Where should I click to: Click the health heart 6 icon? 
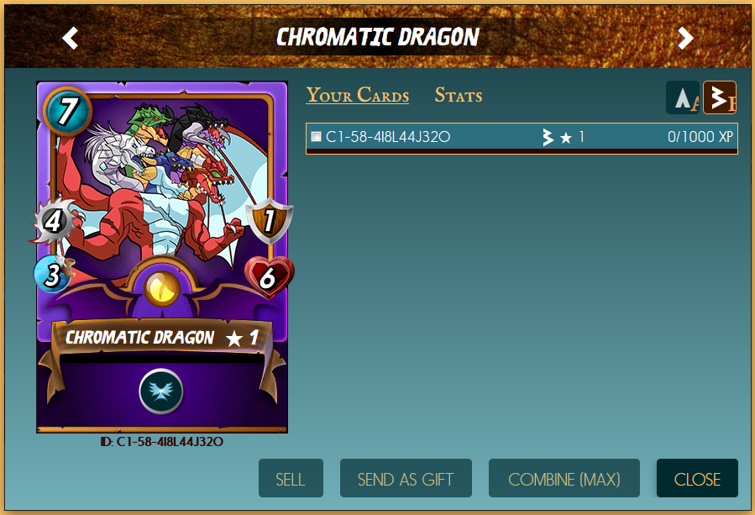(269, 277)
